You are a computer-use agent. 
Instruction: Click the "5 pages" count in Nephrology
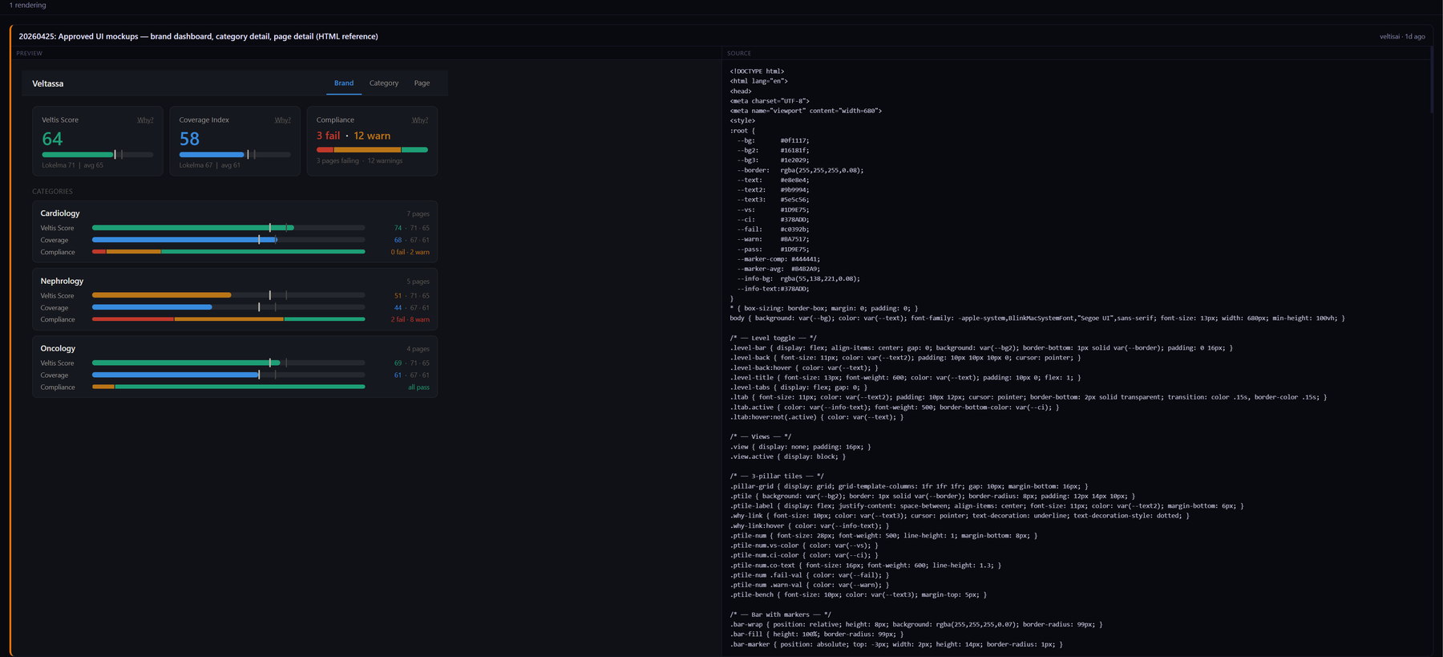(418, 282)
